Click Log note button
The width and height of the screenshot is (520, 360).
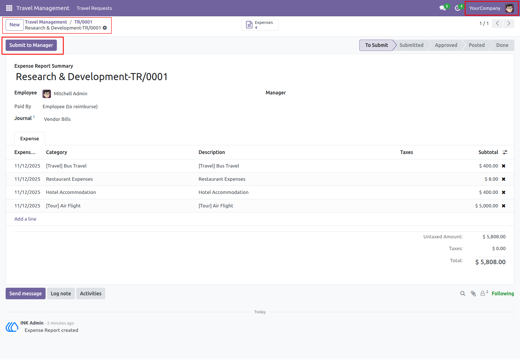coord(61,294)
